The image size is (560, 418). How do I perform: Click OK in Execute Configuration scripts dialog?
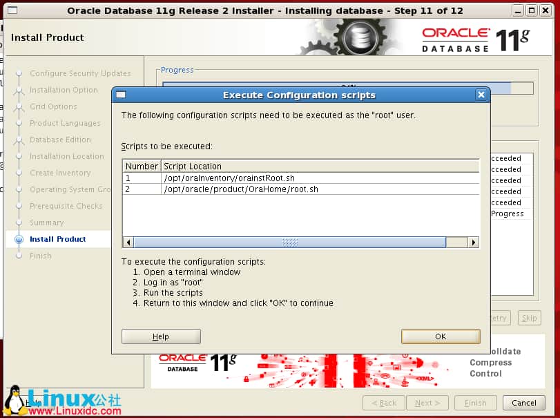pyautogui.click(x=441, y=336)
